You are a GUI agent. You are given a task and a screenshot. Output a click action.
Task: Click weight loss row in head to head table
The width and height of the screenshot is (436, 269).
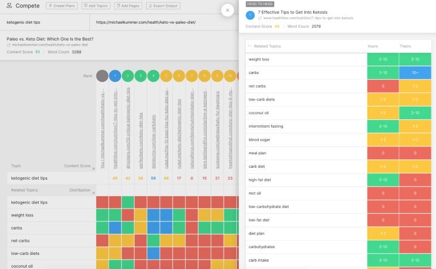coord(339,59)
